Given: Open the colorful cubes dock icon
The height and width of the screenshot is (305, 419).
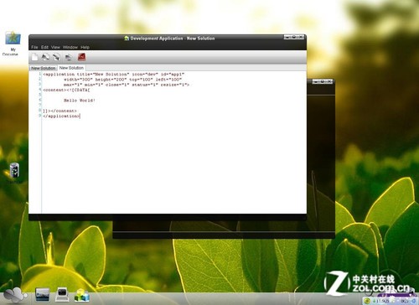Looking at the screenshot, I should (81, 295).
